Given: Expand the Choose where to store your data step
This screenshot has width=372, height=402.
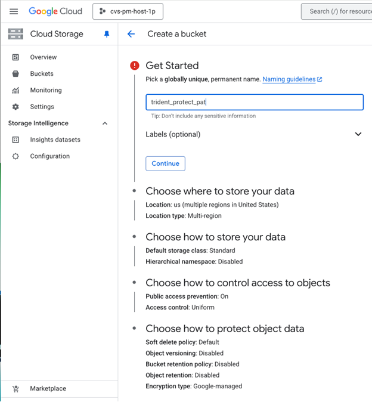Looking at the screenshot, I should coord(219,191).
